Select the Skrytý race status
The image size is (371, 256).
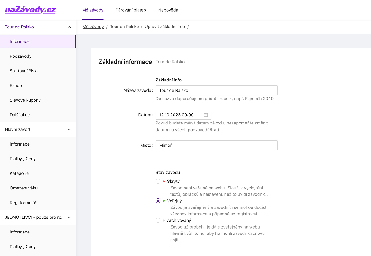coord(158,181)
